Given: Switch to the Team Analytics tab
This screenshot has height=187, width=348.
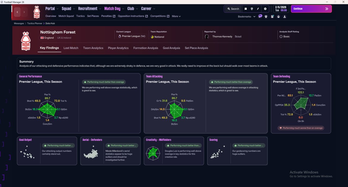Looking at the screenshot, I should pyautogui.click(x=93, y=48).
